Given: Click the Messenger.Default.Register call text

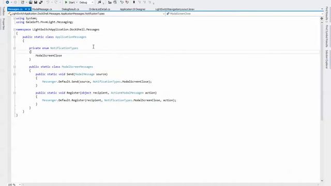Looking at the screenshot, I should [x=109, y=100].
